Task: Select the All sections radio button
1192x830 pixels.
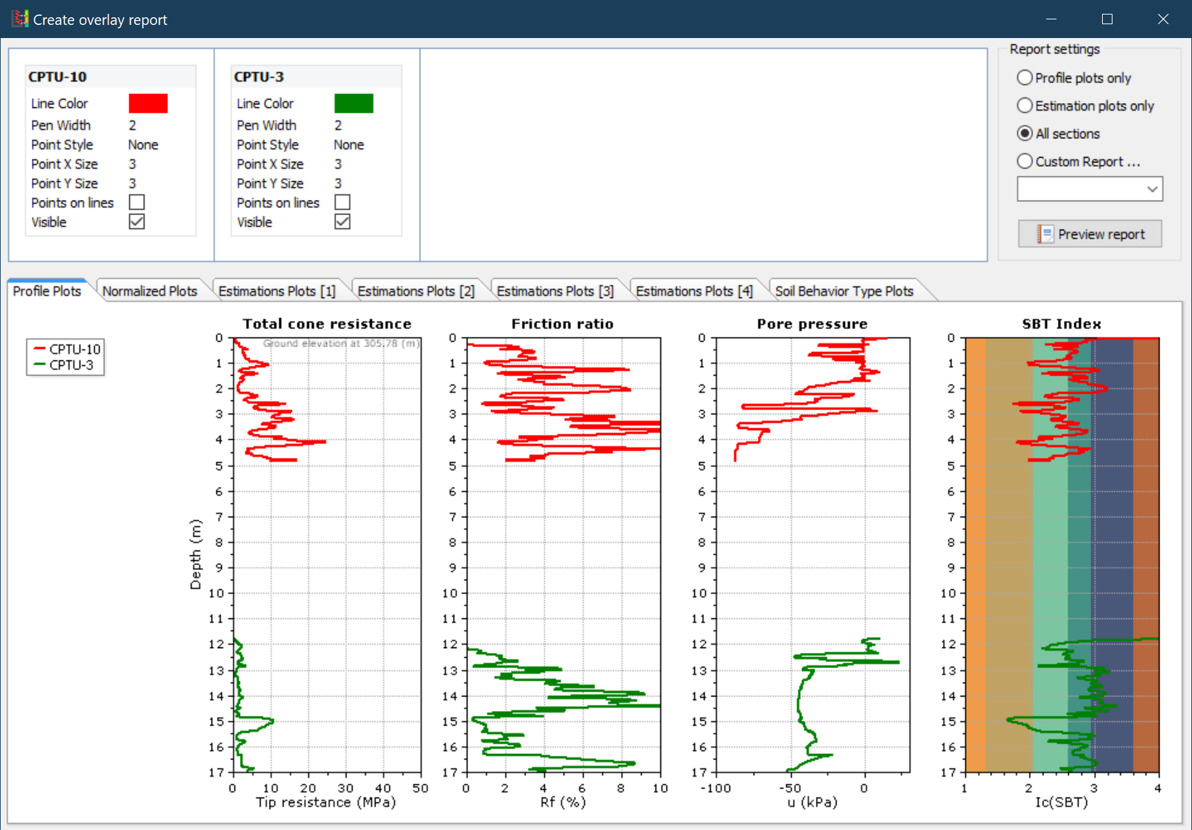Action: pyautogui.click(x=1025, y=133)
